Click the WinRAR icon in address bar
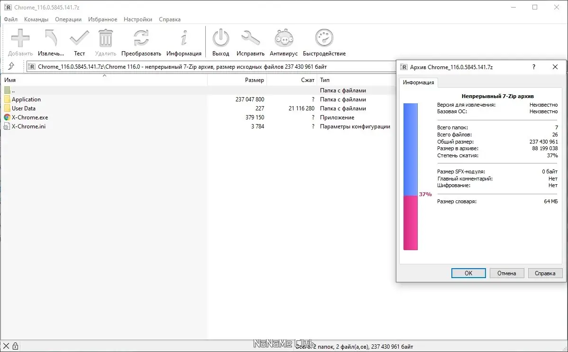568x352 pixels. click(x=32, y=67)
